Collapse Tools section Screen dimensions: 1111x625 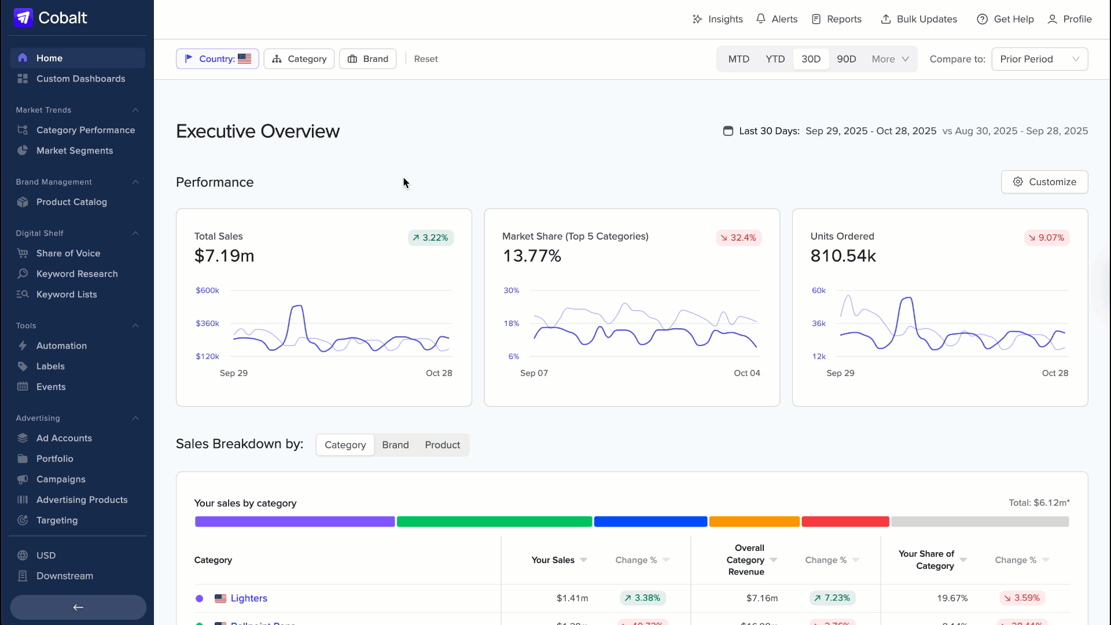tap(135, 326)
